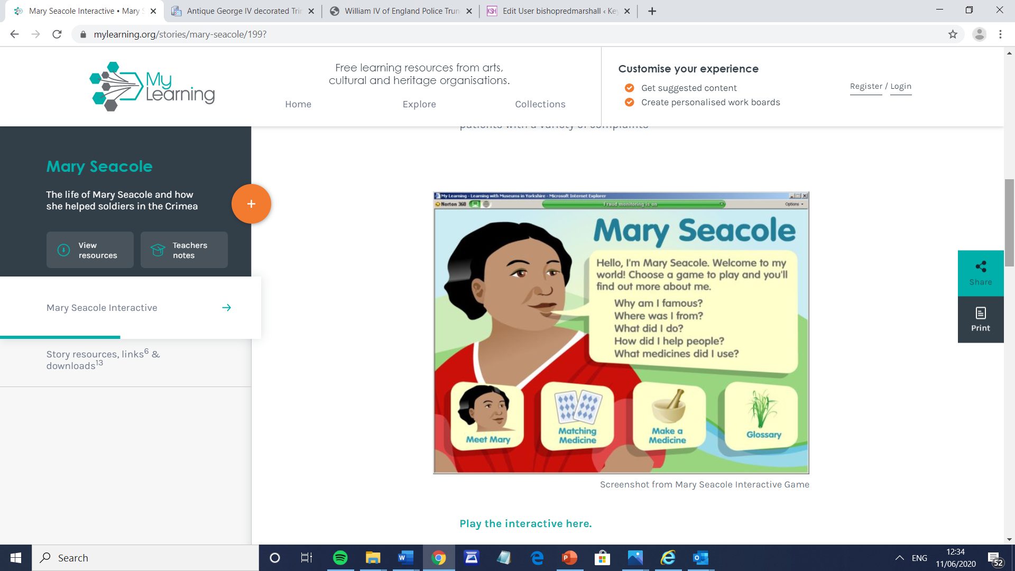
Task: Click 'Play the interactive here.' link
Action: click(x=525, y=523)
